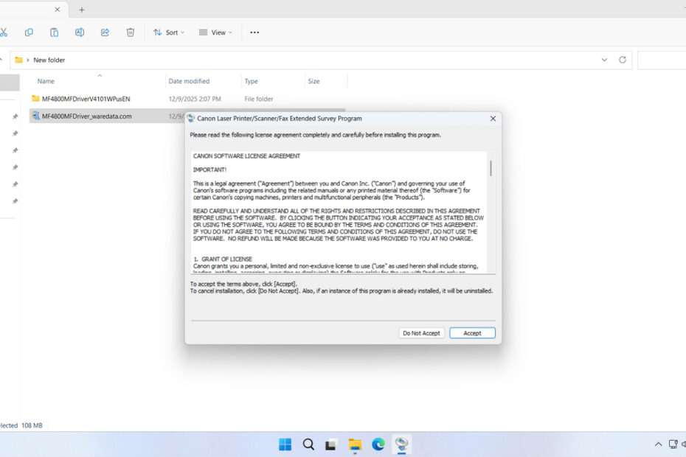Refresh the New folder view
The image size is (686, 457).
tap(623, 60)
